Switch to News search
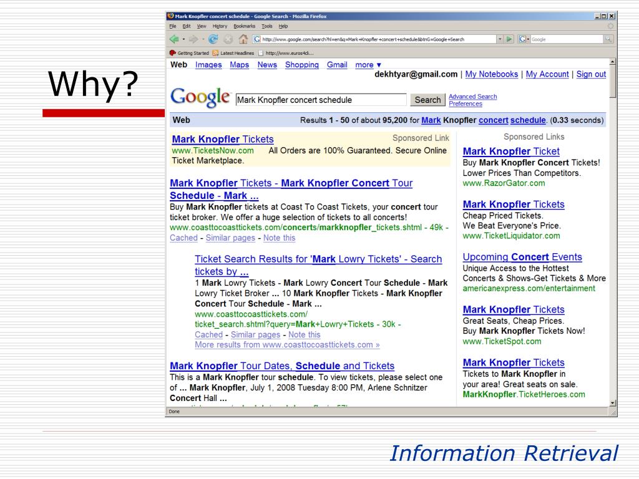The width and height of the screenshot is (639, 479). 267,65
